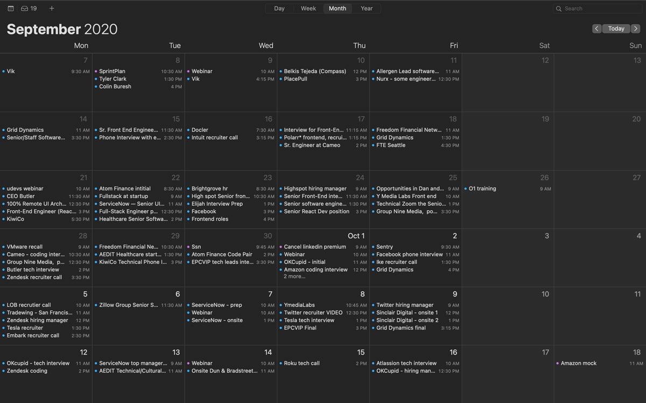Select CEO Butler event
The image size is (646, 403).
click(x=46, y=196)
